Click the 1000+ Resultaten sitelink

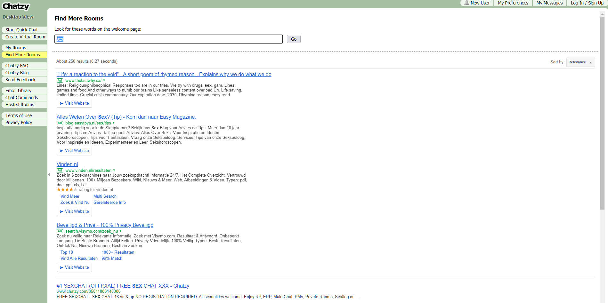point(118,252)
